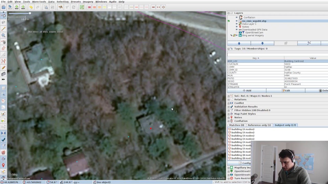Click the layer opacity percent button
Viewport: 328px width, 184px height.
pos(309,43)
